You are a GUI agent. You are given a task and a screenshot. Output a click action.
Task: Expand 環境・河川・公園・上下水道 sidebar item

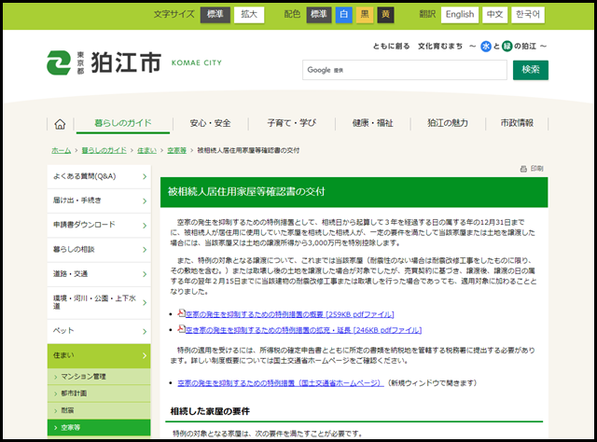(x=99, y=303)
